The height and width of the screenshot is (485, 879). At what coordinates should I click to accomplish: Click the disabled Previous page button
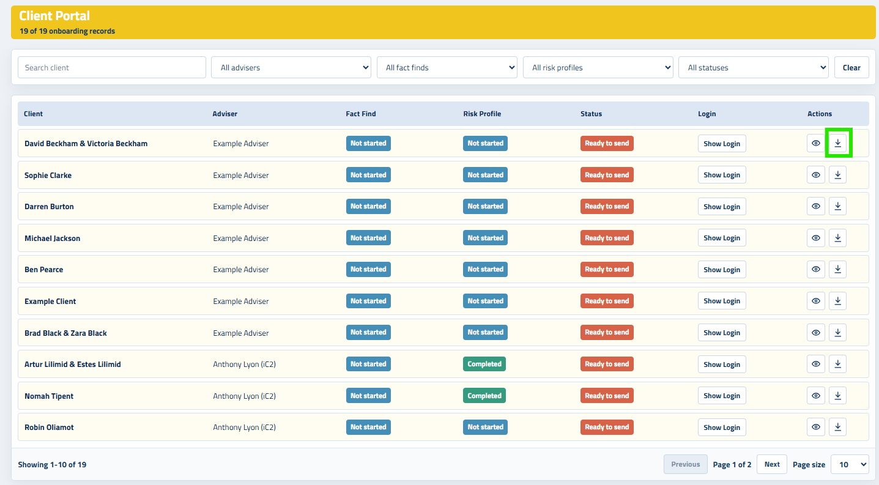coord(686,464)
